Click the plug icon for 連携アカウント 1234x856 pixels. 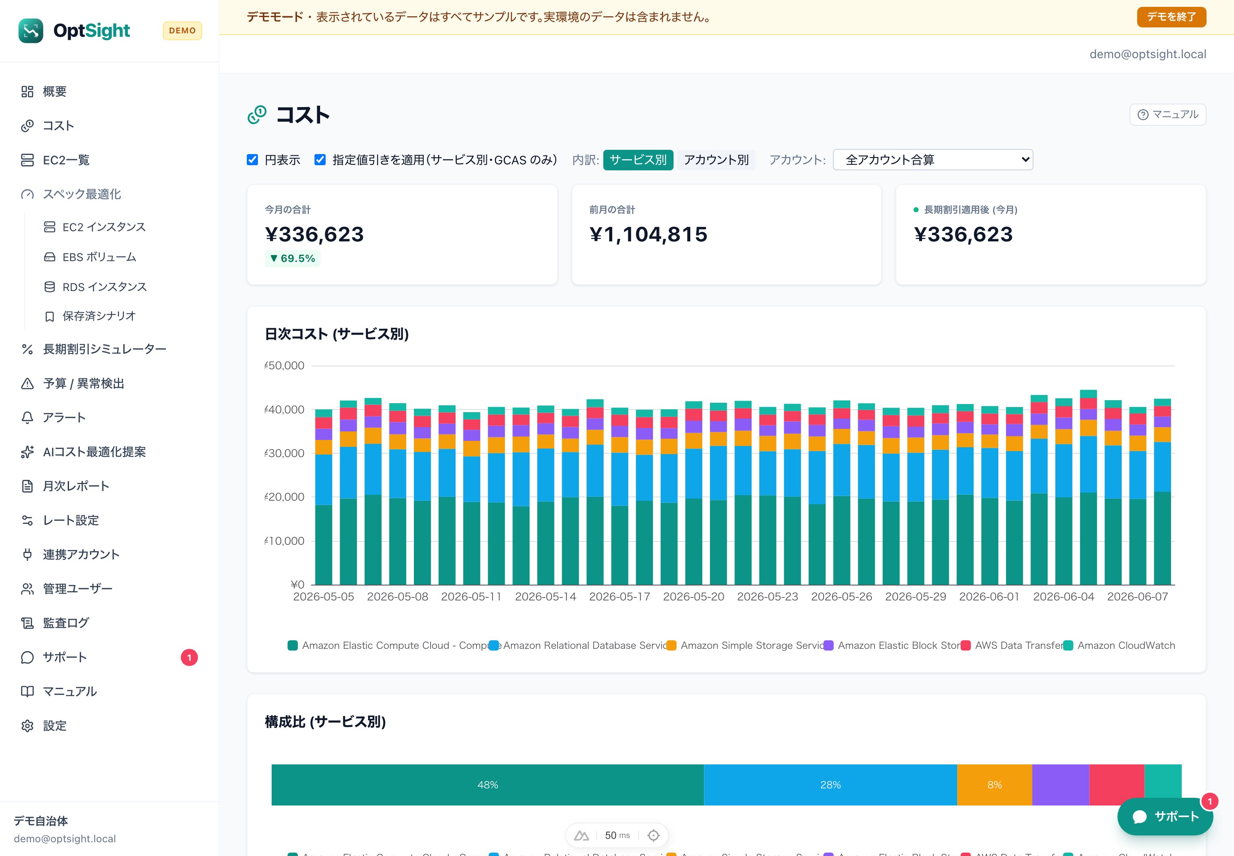click(27, 555)
